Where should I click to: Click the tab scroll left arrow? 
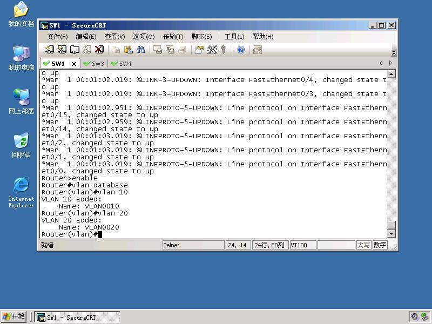pos(381,63)
